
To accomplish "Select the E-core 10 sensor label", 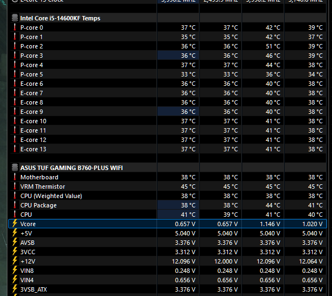I will coord(33,121).
